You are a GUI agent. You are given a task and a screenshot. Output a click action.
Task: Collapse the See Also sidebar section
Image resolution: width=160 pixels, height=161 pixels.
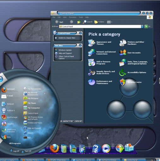pos(80,45)
